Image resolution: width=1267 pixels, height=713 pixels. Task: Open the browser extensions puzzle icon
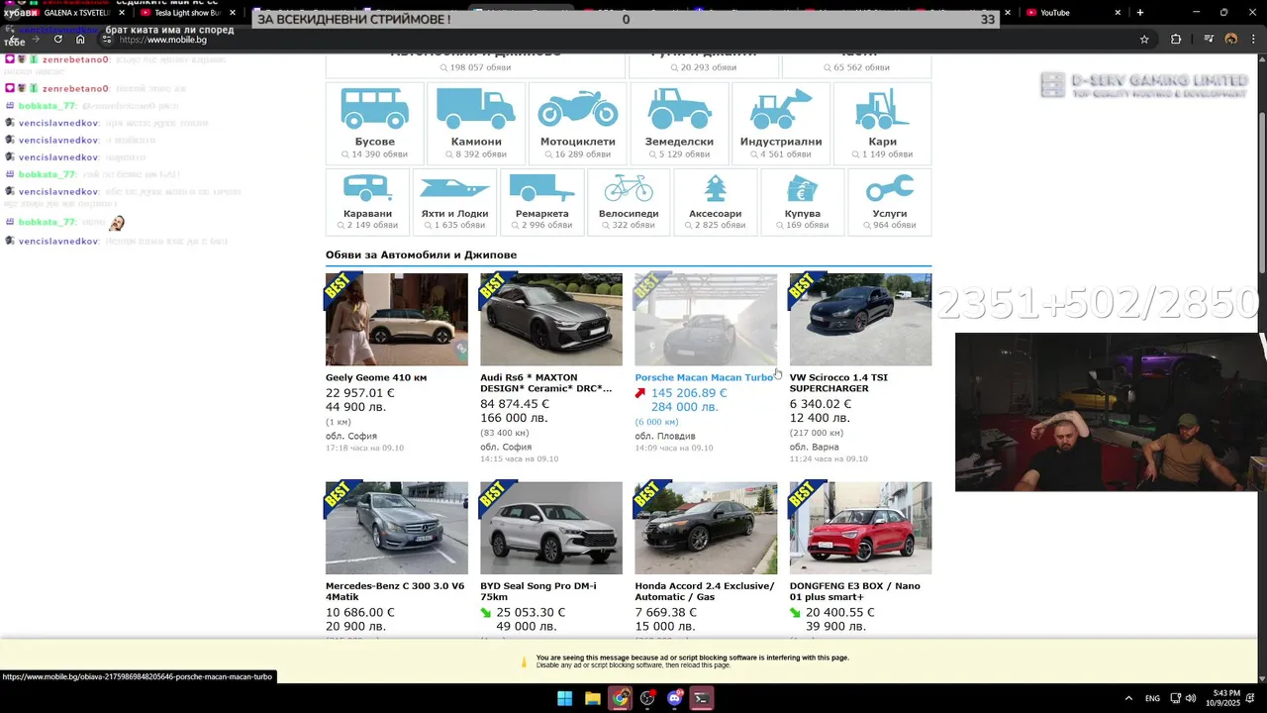click(x=1176, y=40)
